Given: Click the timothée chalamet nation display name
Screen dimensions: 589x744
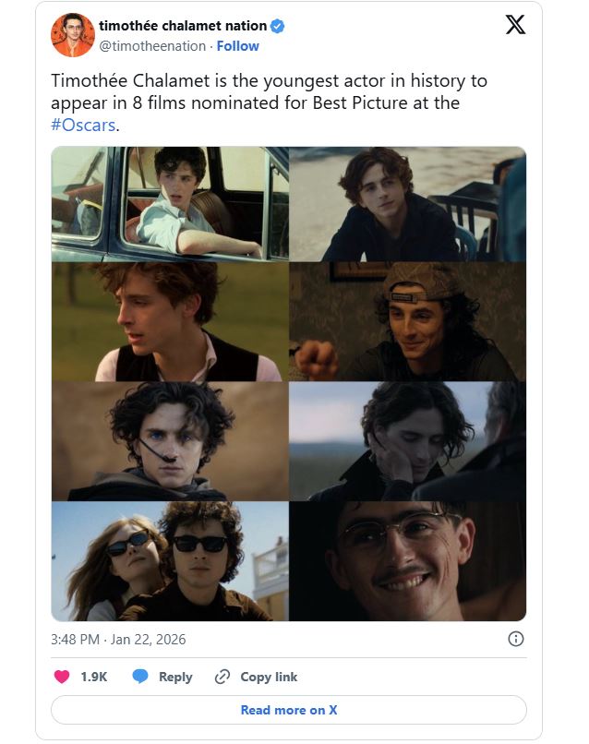Looking at the screenshot, I should pyautogui.click(x=183, y=26).
